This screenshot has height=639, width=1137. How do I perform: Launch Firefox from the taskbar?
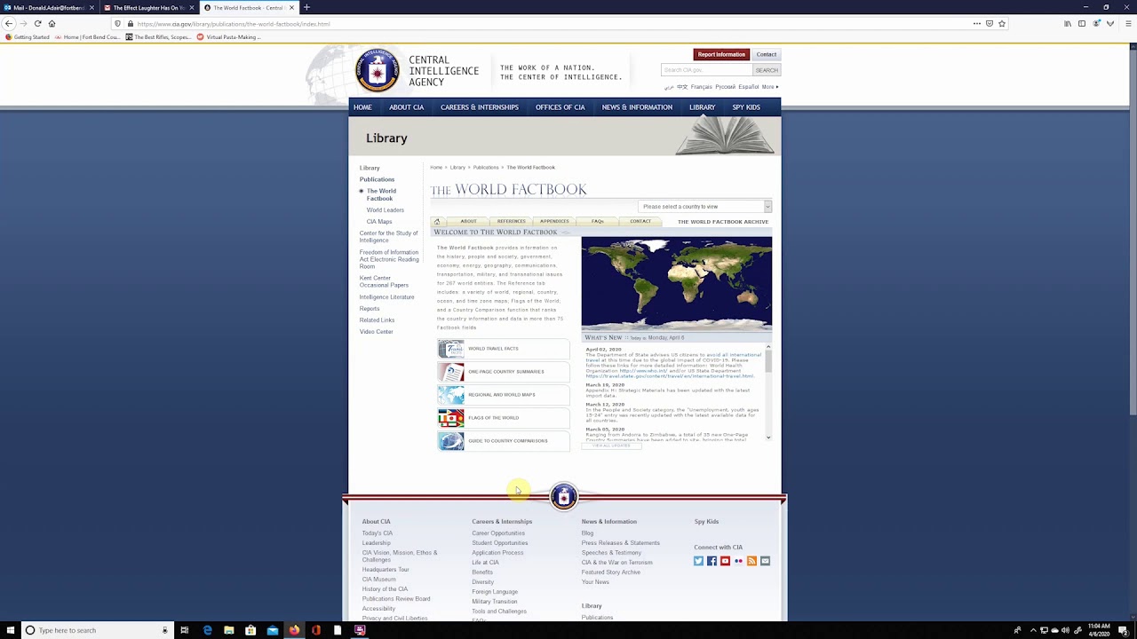click(294, 630)
